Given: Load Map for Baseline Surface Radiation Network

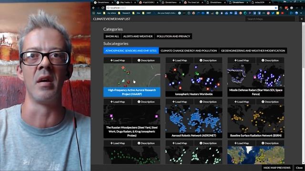Looking at the screenshot, I should point(242,102).
